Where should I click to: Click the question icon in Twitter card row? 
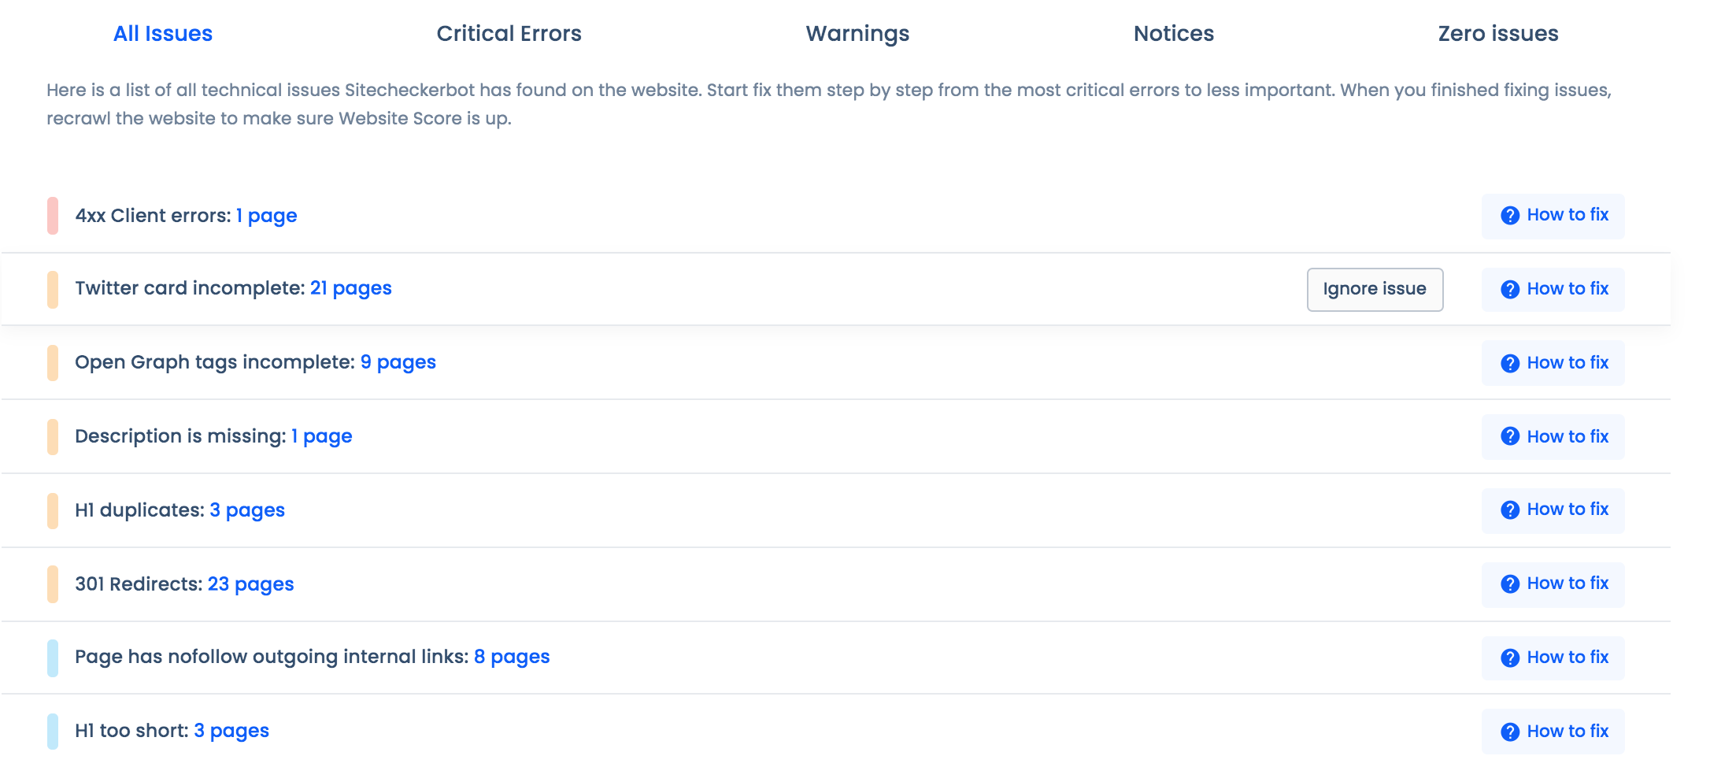pyautogui.click(x=1509, y=289)
